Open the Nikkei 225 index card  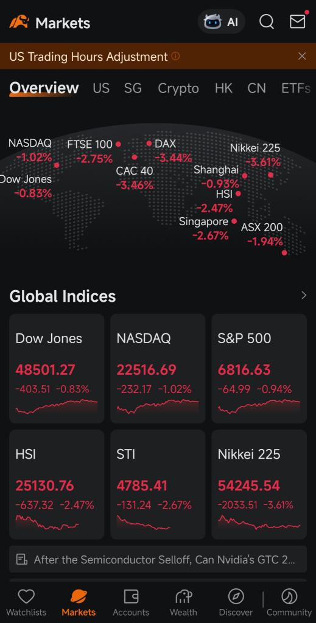pos(259,484)
